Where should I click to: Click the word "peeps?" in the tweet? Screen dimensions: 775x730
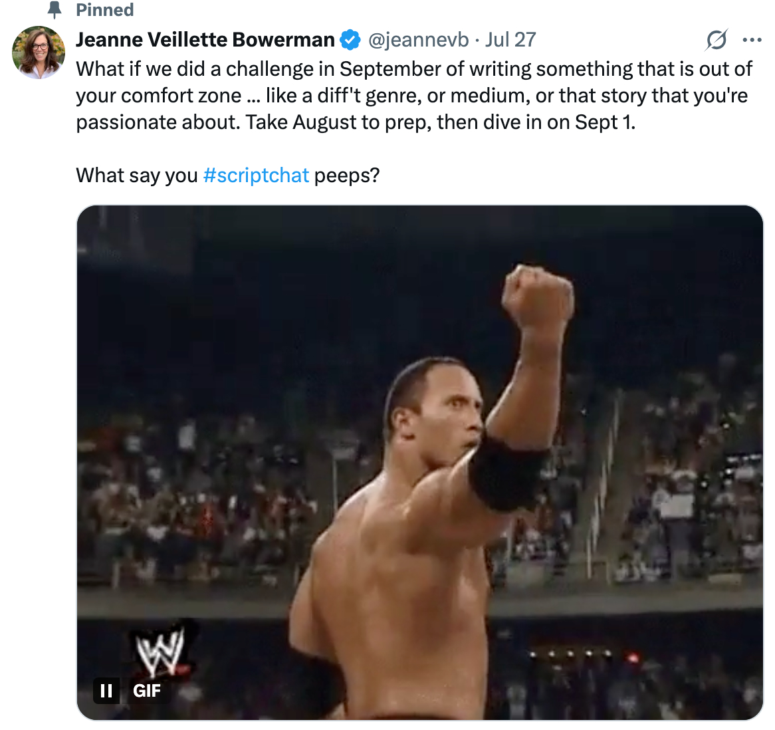click(346, 176)
